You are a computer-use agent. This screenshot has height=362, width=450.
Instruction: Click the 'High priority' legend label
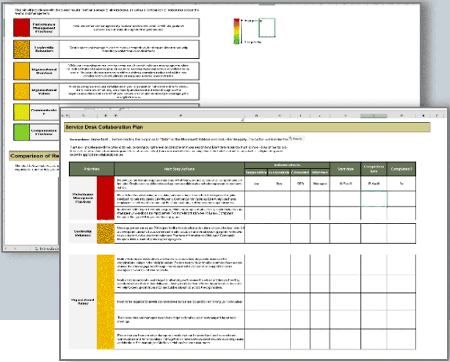(x=252, y=21)
